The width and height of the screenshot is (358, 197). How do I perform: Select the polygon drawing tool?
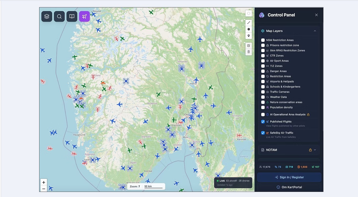point(249,29)
